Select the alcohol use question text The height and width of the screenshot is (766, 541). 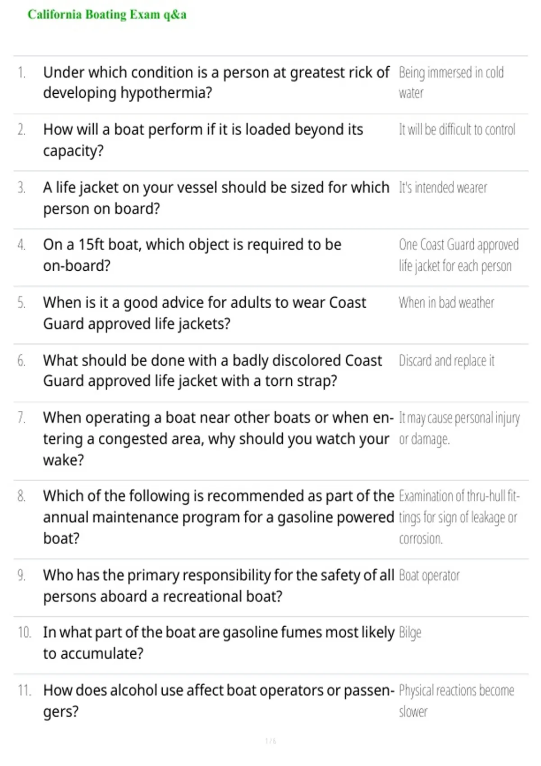219,701
